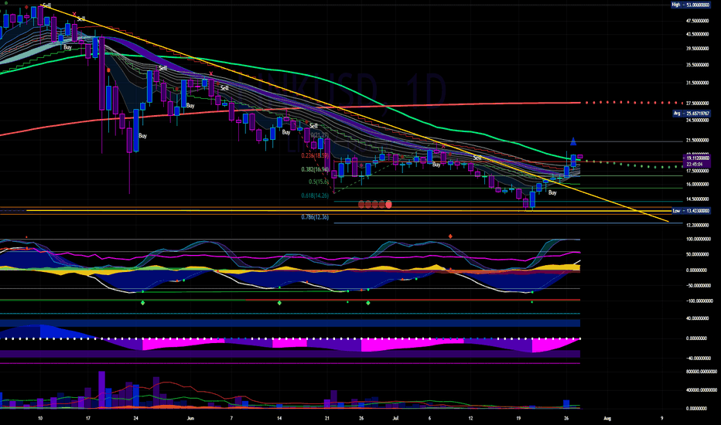Viewport: 721px width, 425px height.
Task: Click the Sell label directly above 0(21.27)
Action: [313, 125]
